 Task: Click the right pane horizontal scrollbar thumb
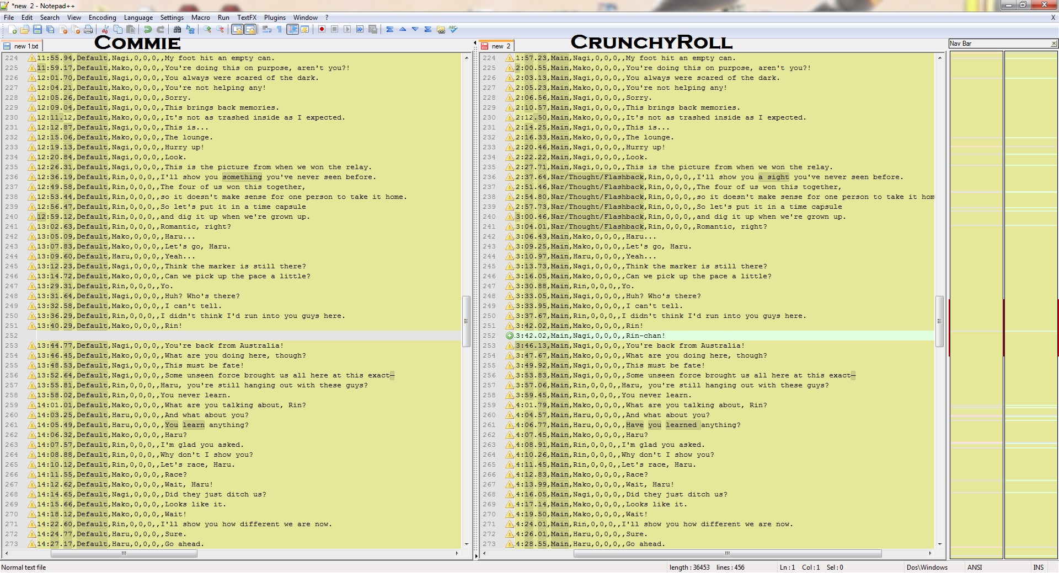(x=728, y=553)
